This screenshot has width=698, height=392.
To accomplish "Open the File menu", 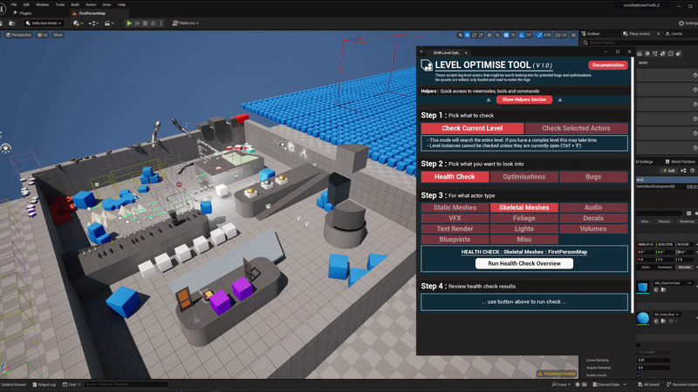I will coord(14,4).
